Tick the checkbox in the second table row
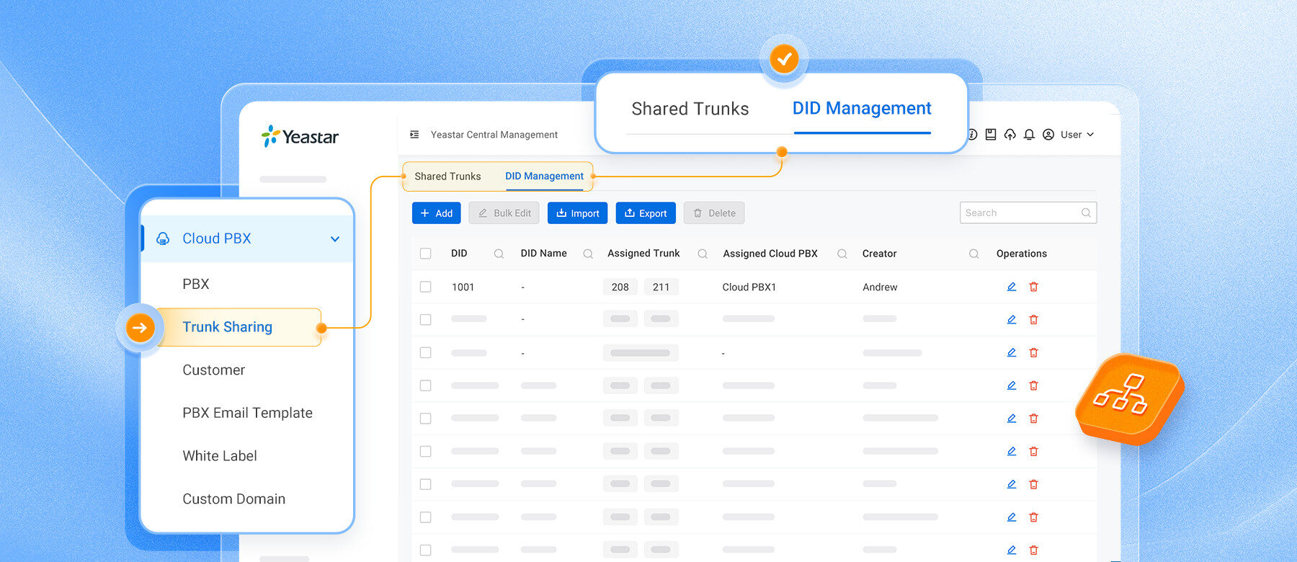1297x562 pixels. [426, 320]
